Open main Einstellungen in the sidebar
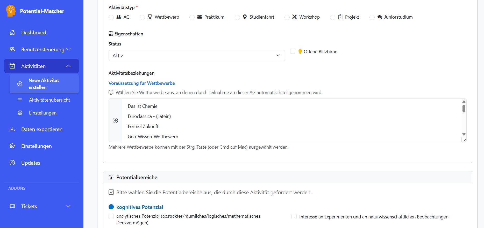 [x=41, y=146]
